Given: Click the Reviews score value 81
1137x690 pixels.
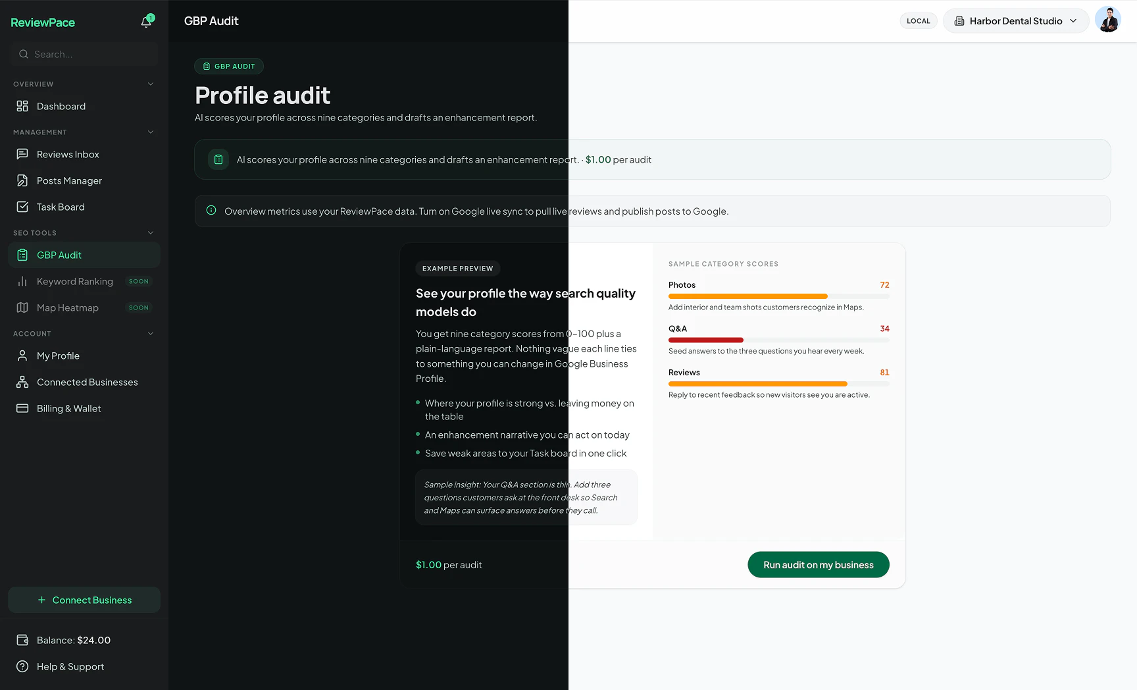Looking at the screenshot, I should click(x=884, y=373).
